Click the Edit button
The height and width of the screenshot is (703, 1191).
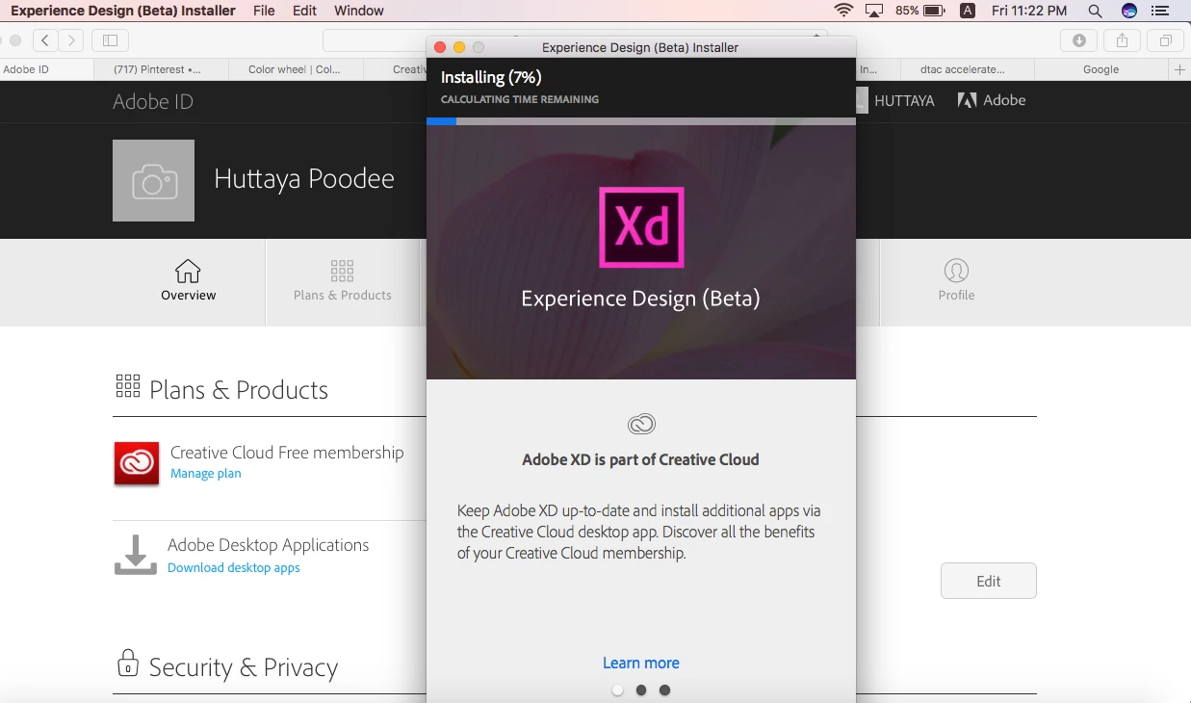coord(989,581)
